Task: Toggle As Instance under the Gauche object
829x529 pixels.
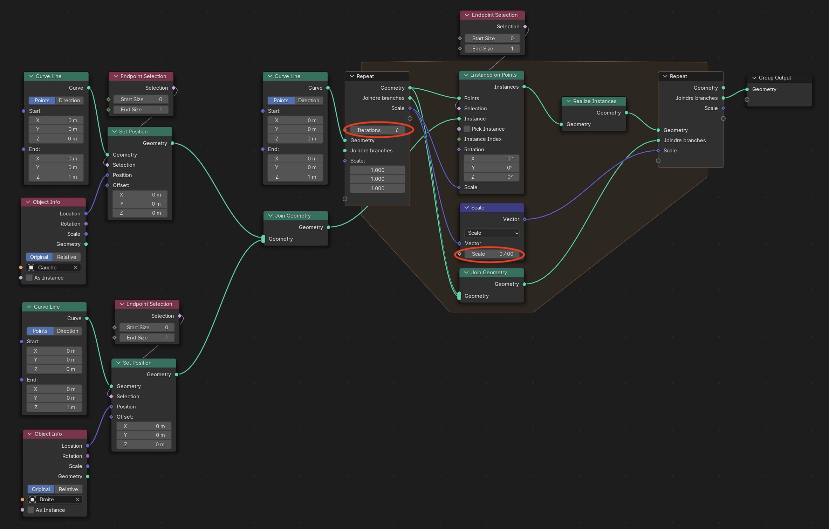Action: click(29, 278)
